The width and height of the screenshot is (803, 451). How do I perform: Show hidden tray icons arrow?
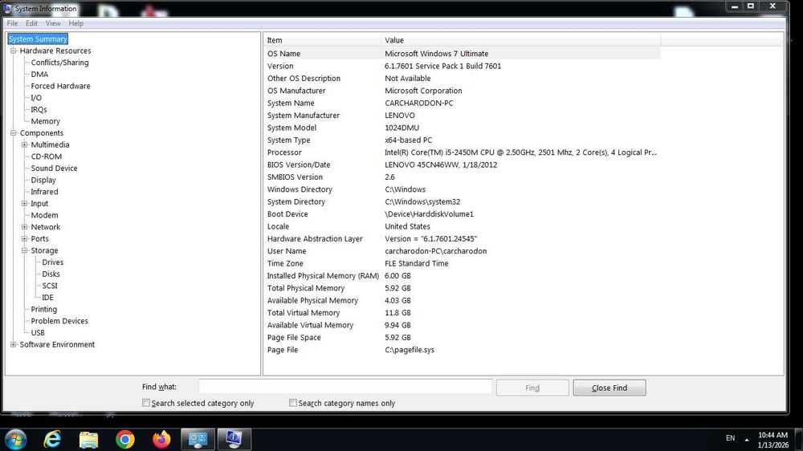[747, 439]
